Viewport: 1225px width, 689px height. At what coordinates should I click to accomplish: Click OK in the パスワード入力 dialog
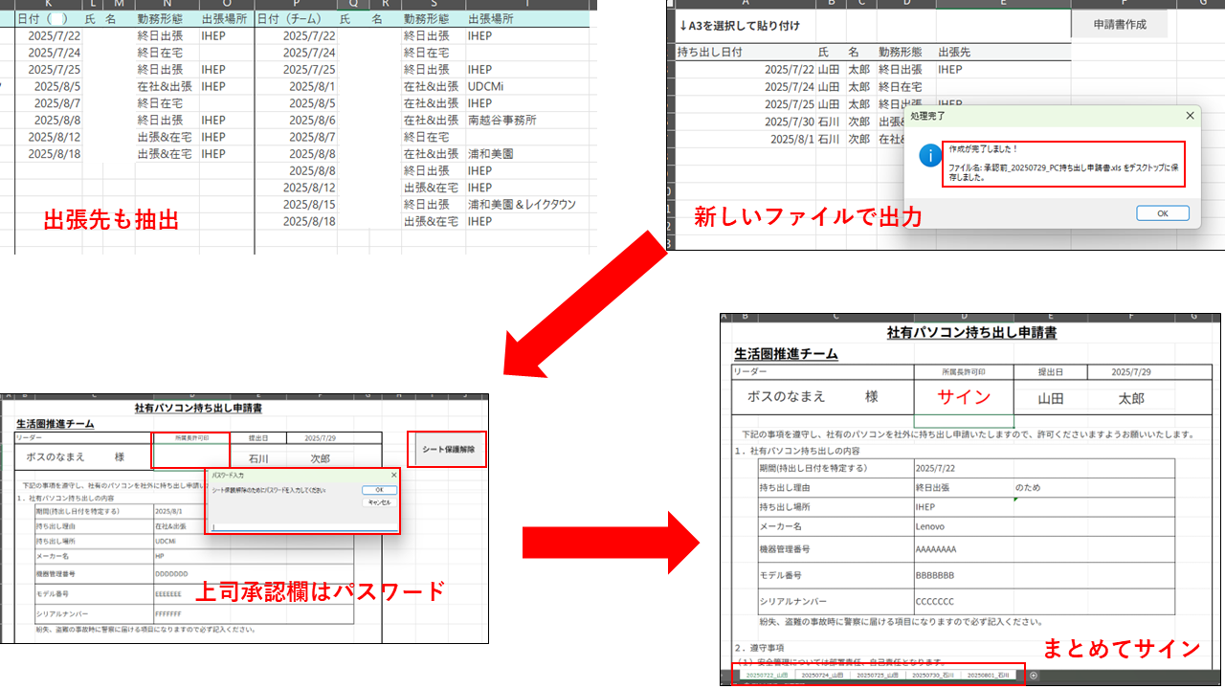379,489
